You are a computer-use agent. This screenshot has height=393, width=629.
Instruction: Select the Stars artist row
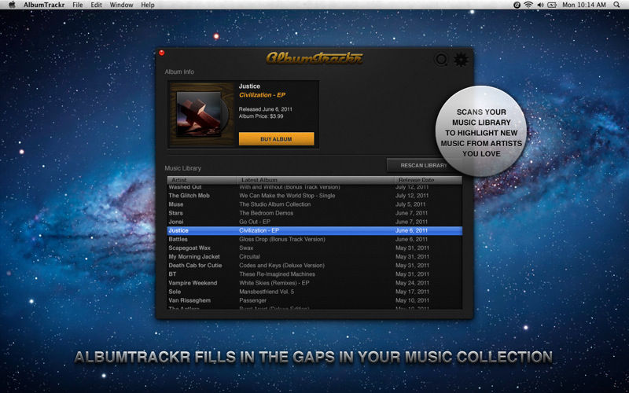point(314,213)
